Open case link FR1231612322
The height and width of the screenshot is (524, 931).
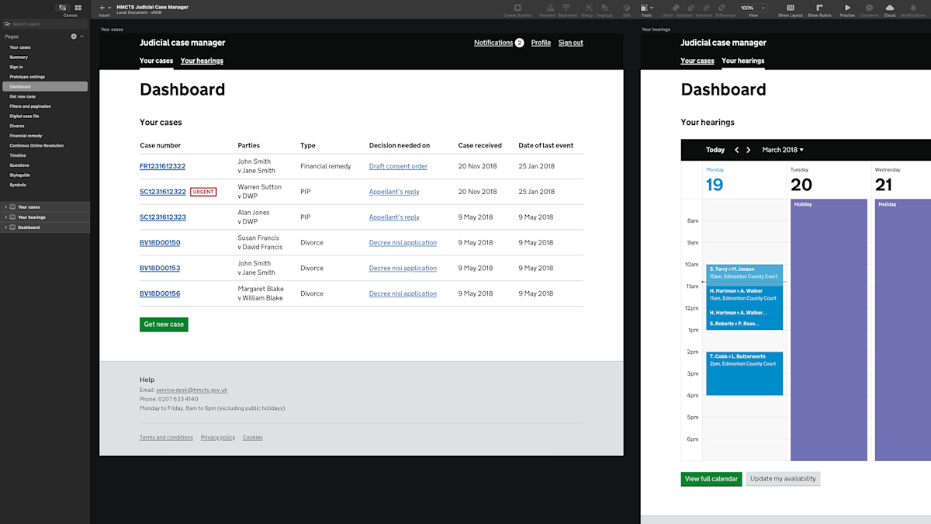coord(162,166)
